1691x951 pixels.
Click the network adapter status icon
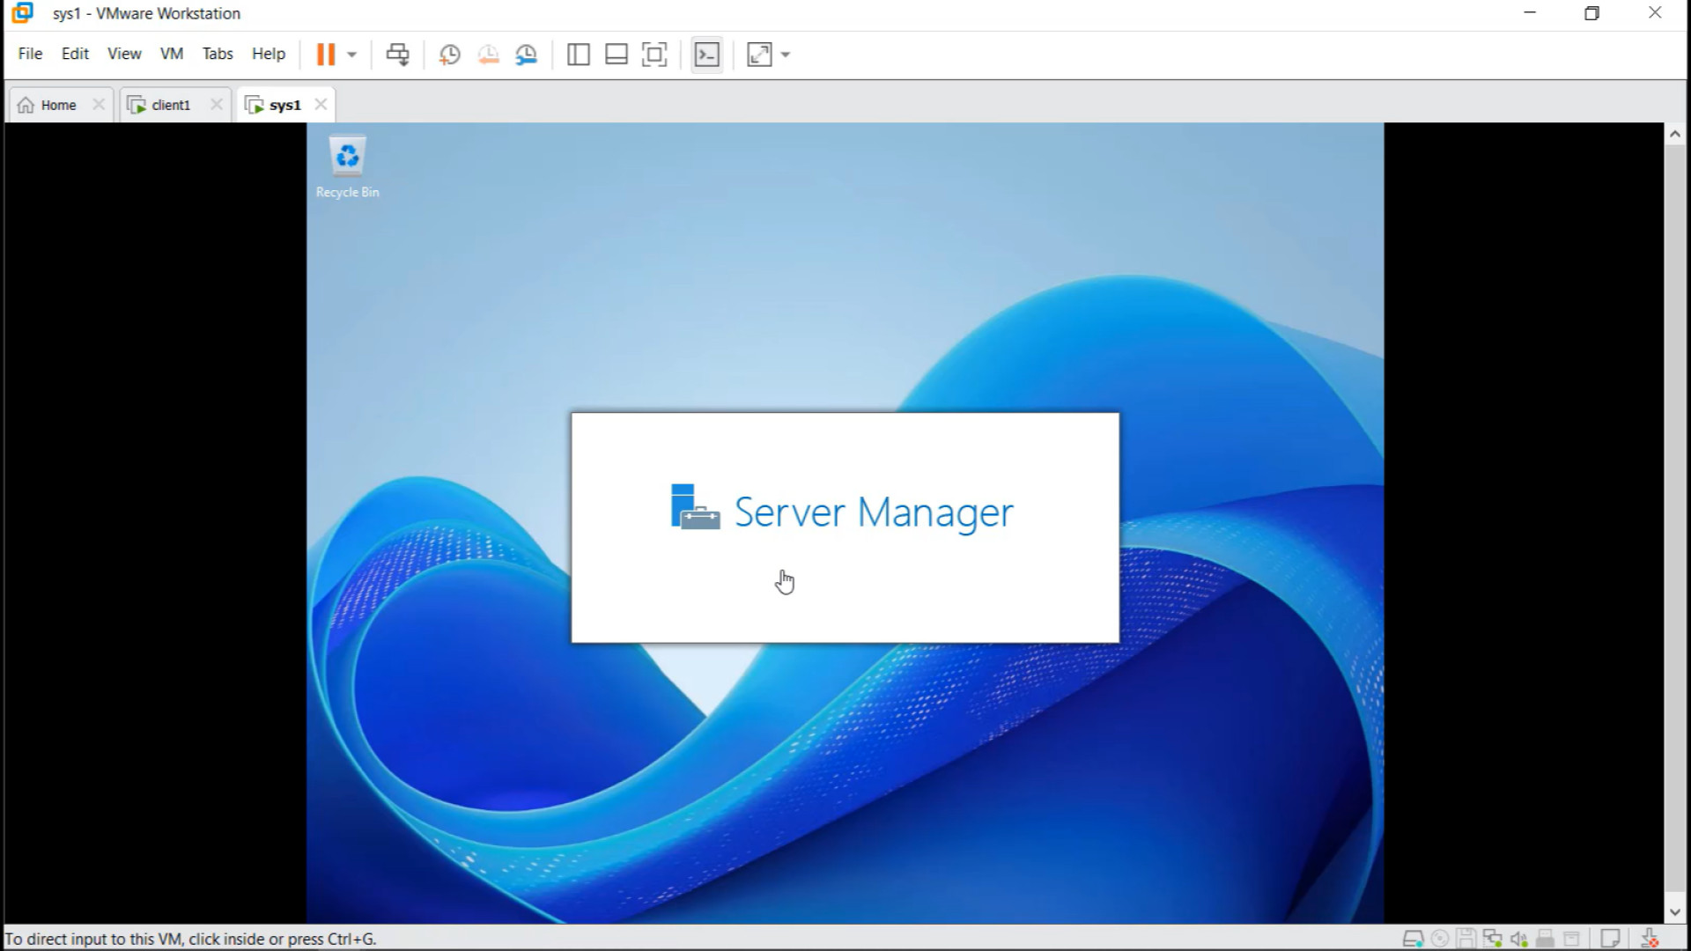[1492, 939]
